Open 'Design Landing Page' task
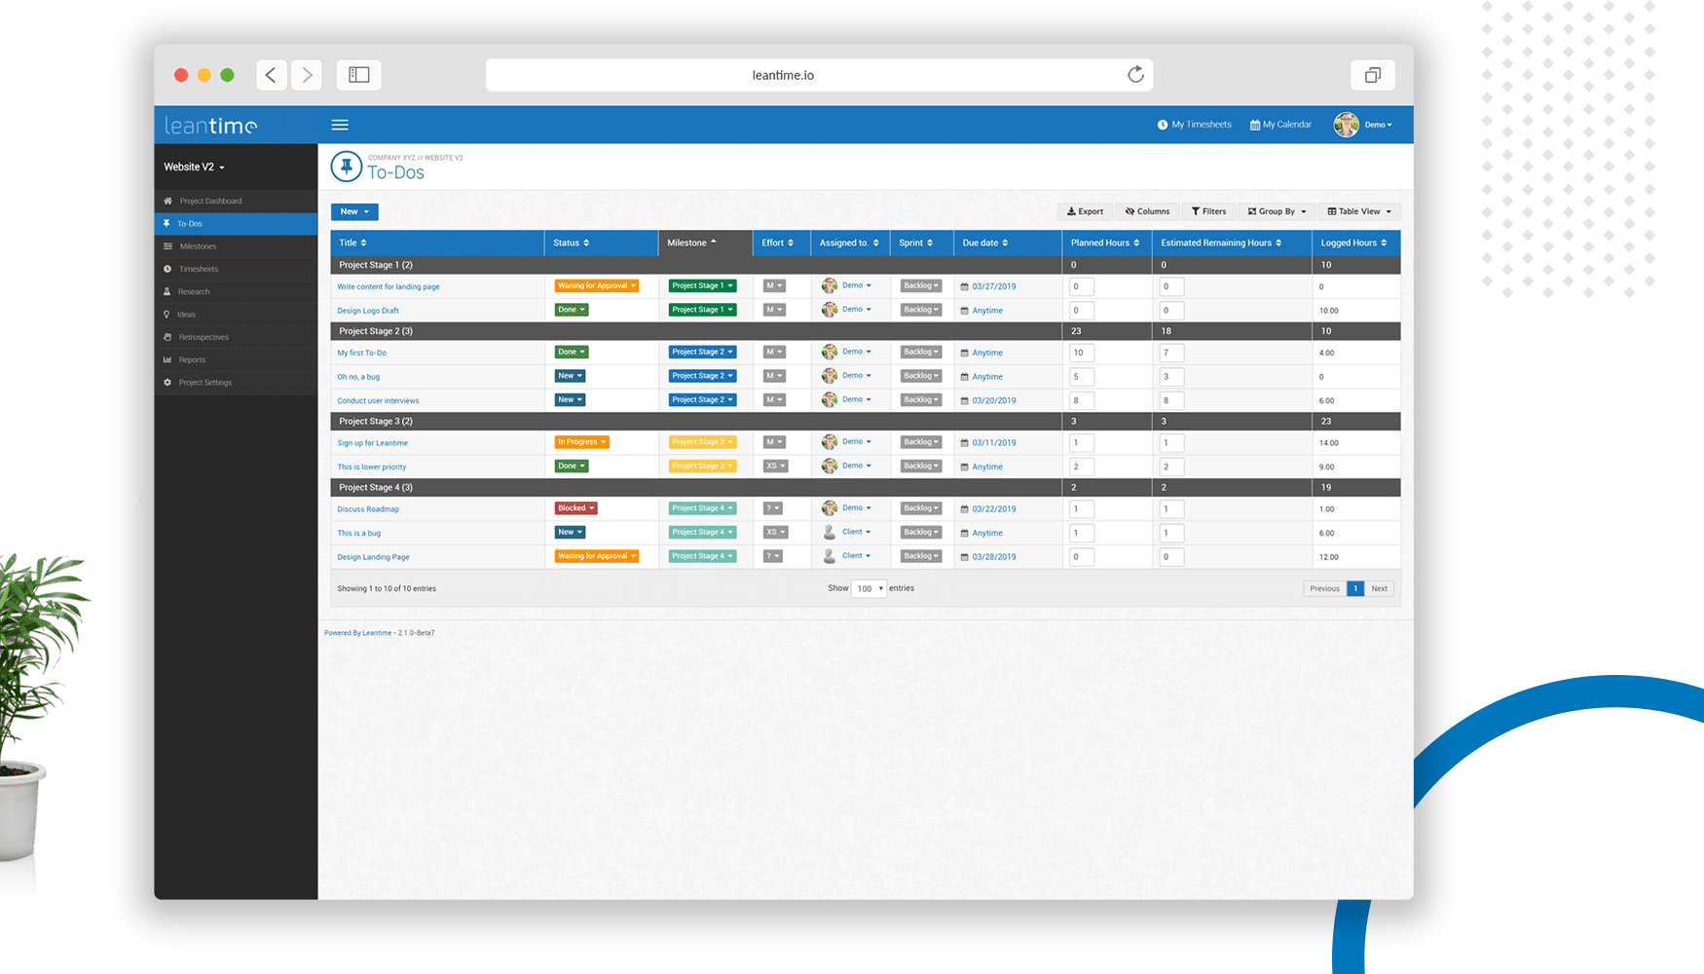Screen dimensions: 1704x974 click(x=373, y=557)
